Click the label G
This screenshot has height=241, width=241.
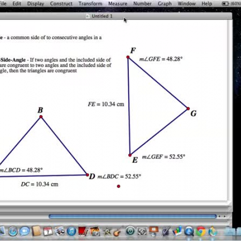193,114
